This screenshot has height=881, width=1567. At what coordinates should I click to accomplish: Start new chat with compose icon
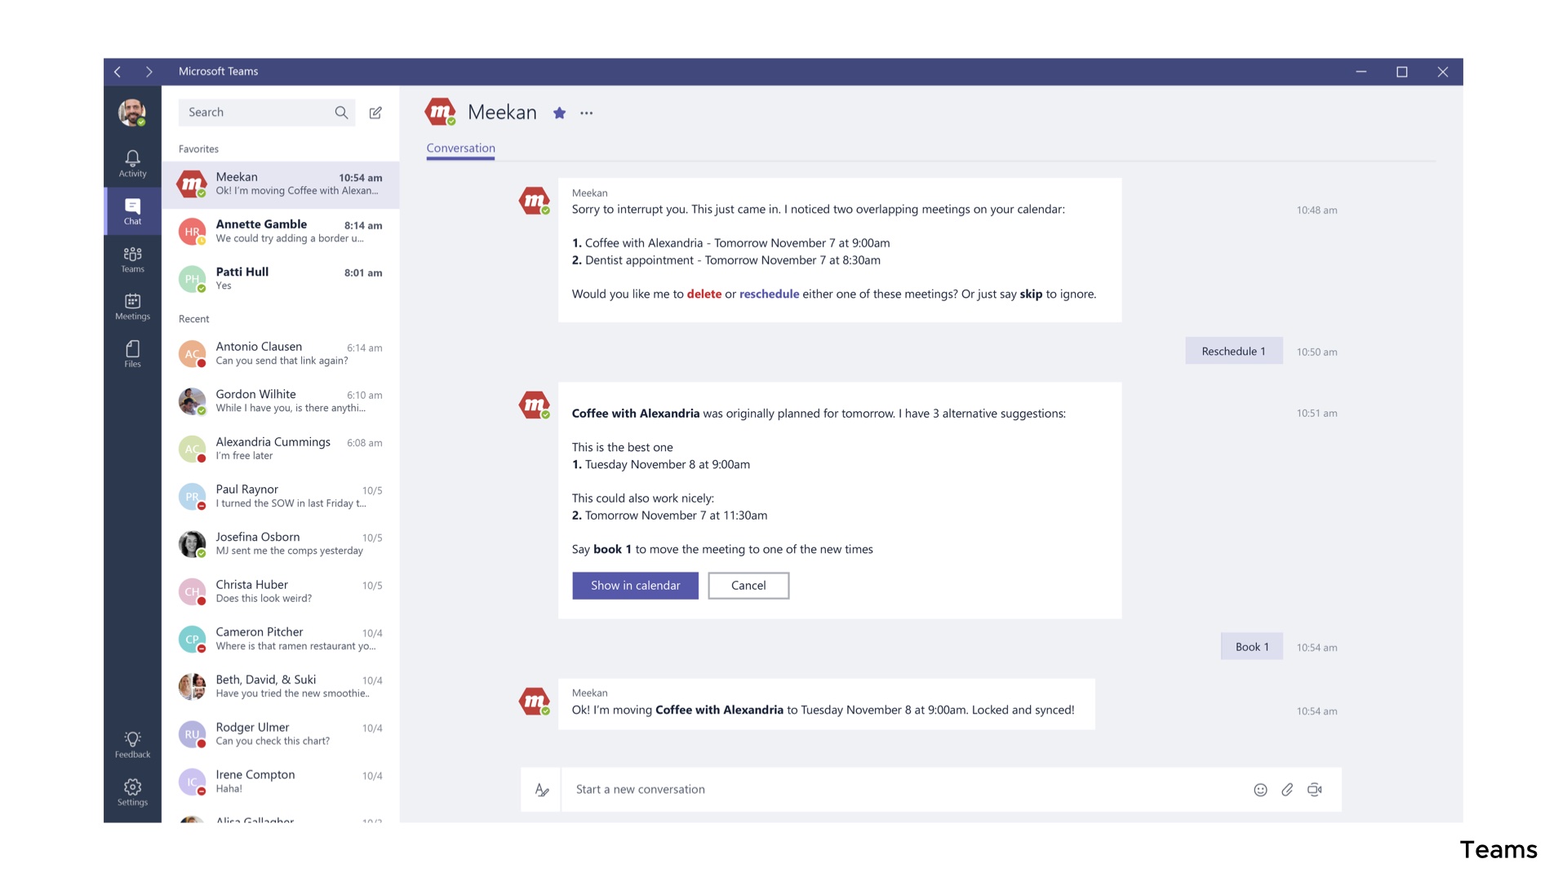click(375, 113)
